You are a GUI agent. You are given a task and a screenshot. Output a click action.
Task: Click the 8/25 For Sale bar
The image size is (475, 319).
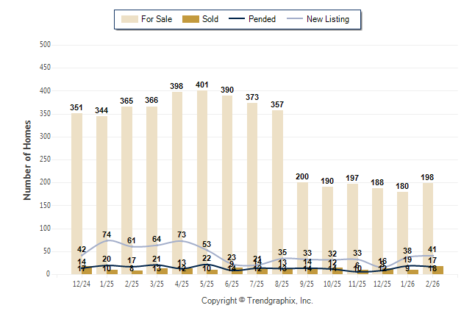276,184
